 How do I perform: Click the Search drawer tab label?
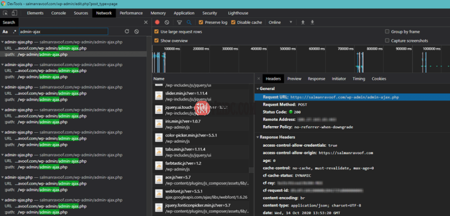point(9,22)
